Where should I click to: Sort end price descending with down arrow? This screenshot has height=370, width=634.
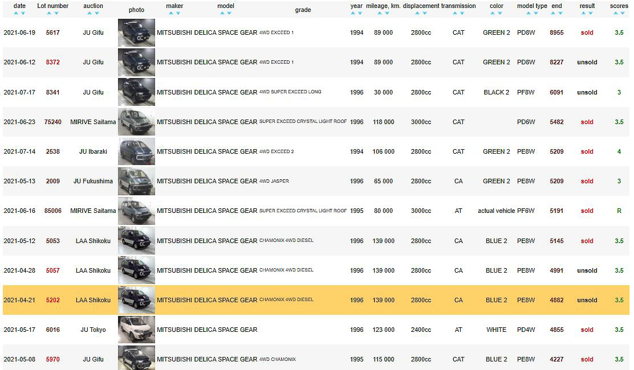point(560,13)
